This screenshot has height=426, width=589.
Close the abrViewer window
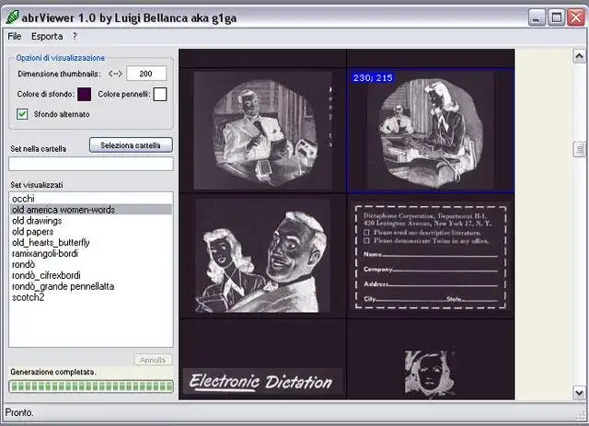tap(576, 17)
